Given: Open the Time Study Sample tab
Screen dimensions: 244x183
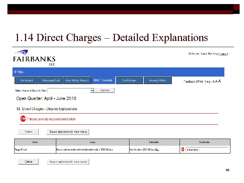Looking at the screenshot, I should click(77, 80).
